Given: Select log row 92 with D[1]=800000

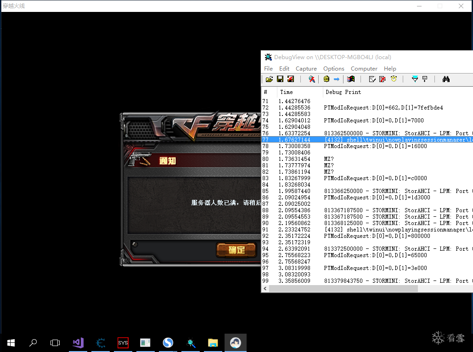Looking at the screenshot, I should 367,236.
